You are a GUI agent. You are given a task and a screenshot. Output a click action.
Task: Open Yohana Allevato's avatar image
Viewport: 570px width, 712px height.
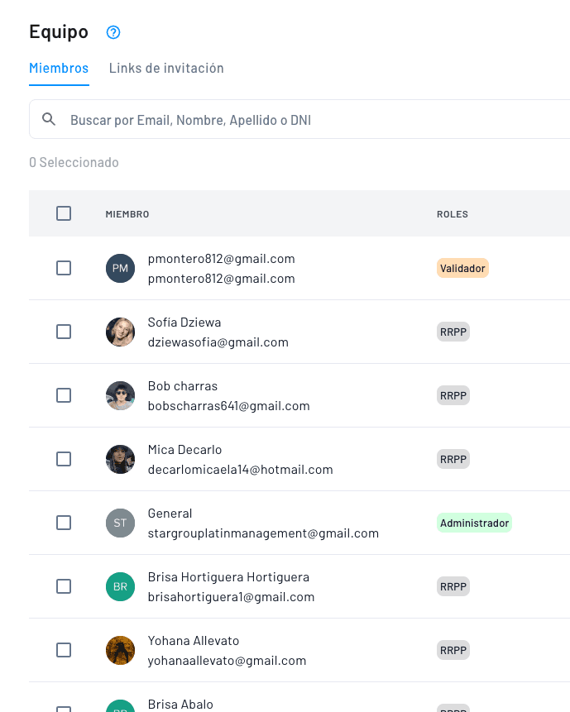pos(120,650)
